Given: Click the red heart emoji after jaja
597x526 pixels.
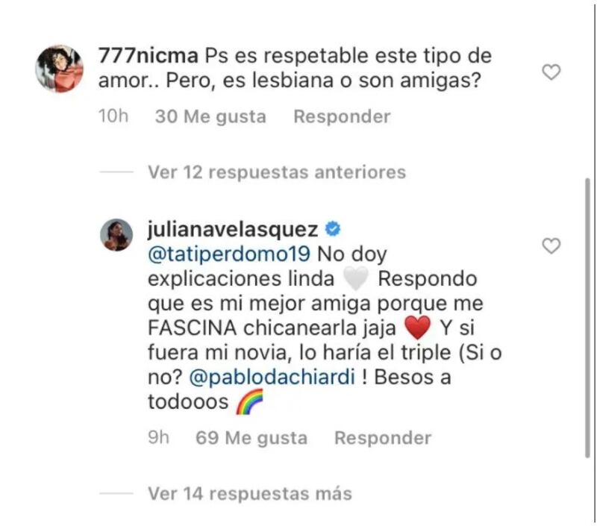Looking at the screenshot, I should coord(418,328).
